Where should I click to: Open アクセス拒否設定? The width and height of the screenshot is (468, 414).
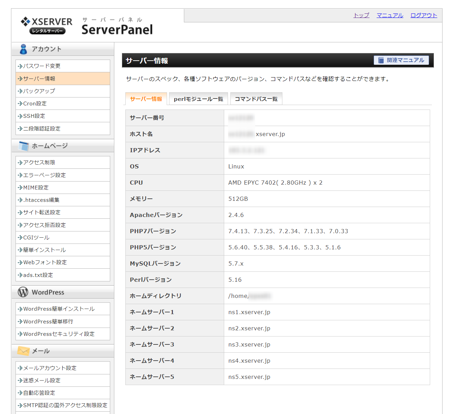pos(63,225)
